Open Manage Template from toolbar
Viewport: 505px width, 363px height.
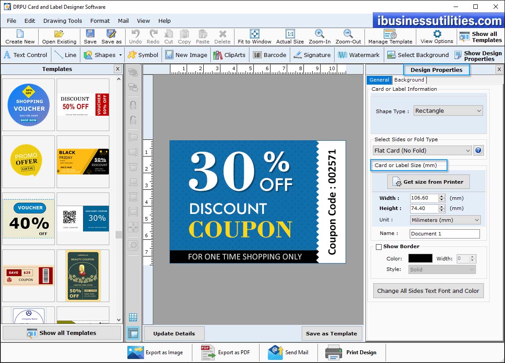coord(390,34)
